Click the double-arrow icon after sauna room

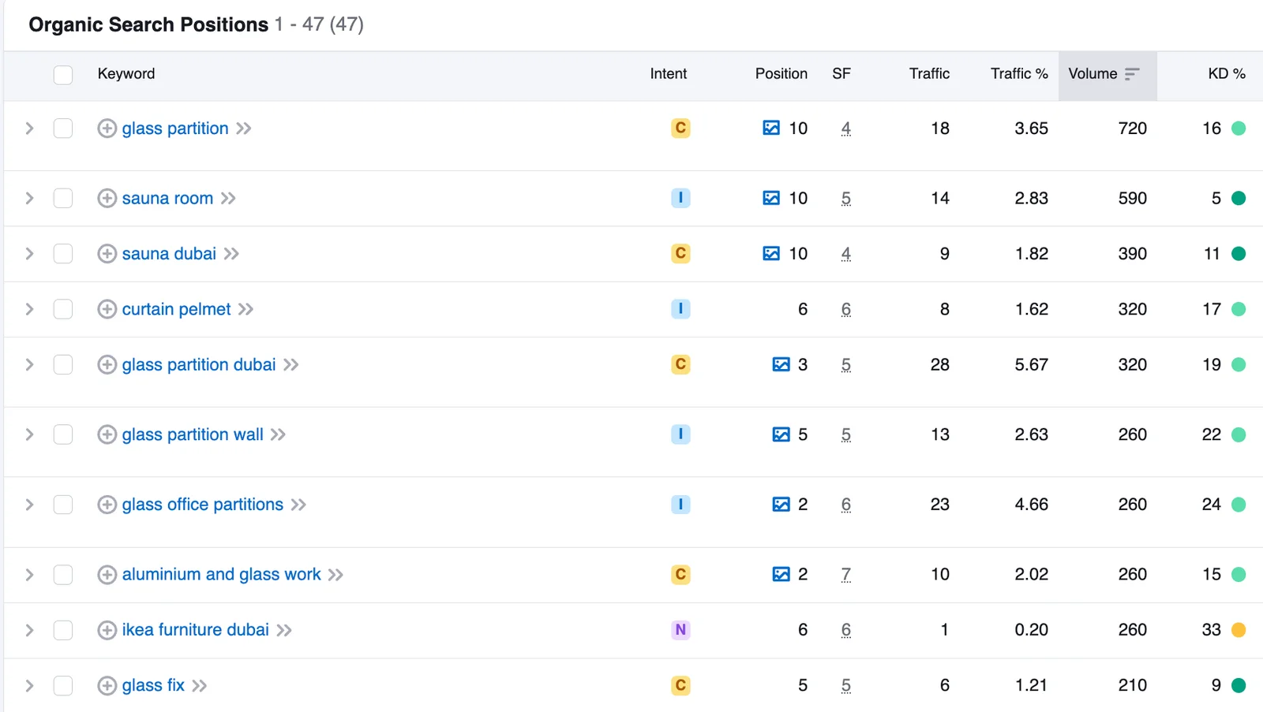tap(228, 199)
